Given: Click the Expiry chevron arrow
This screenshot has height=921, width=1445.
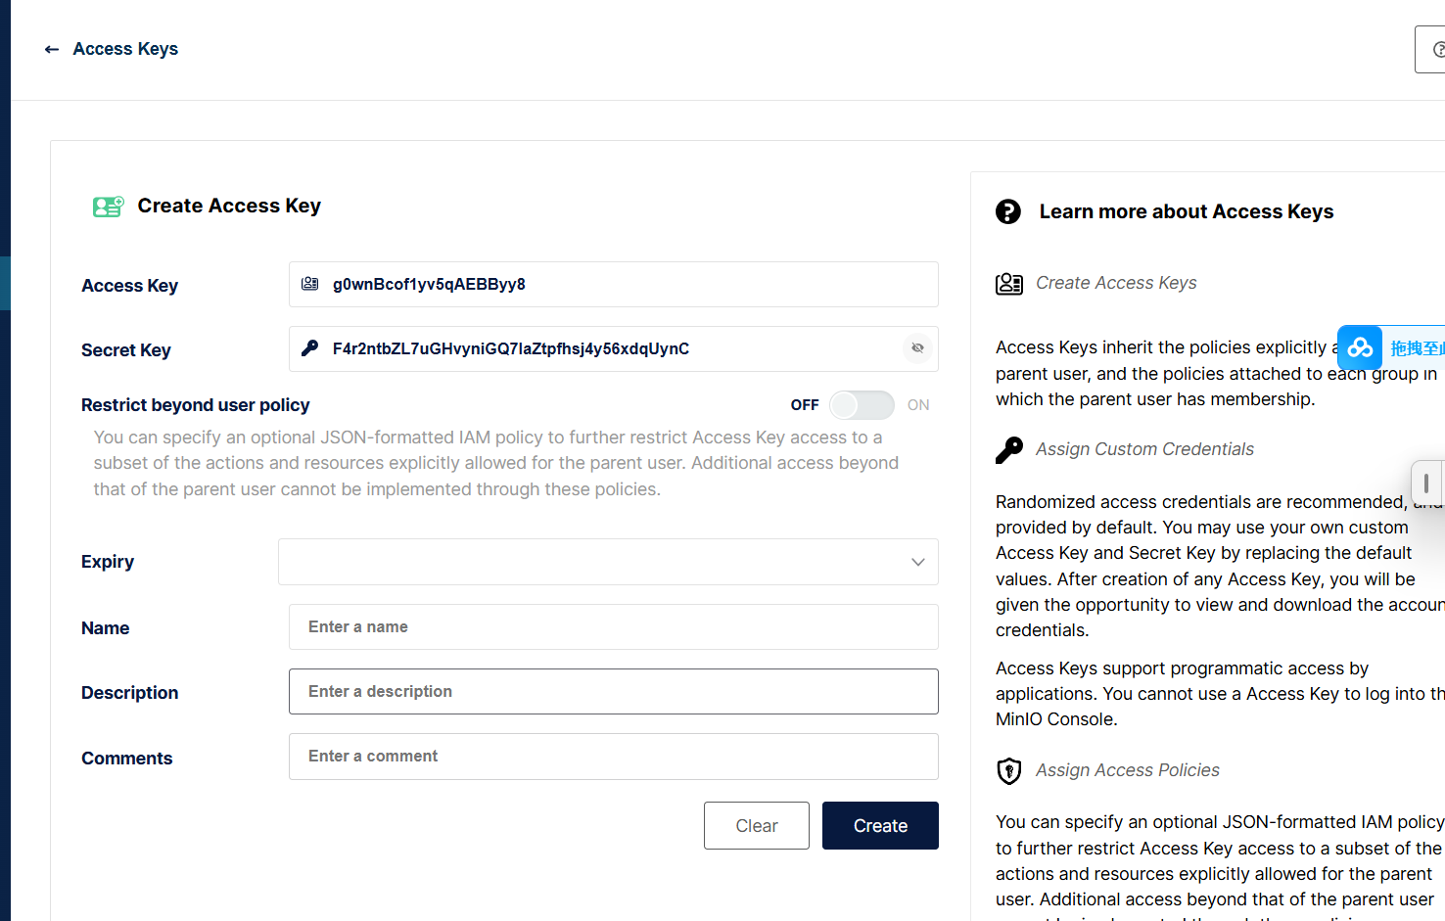Looking at the screenshot, I should coord(917,562).
